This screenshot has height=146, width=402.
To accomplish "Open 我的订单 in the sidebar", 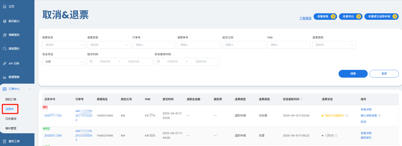I will point(11,99).
